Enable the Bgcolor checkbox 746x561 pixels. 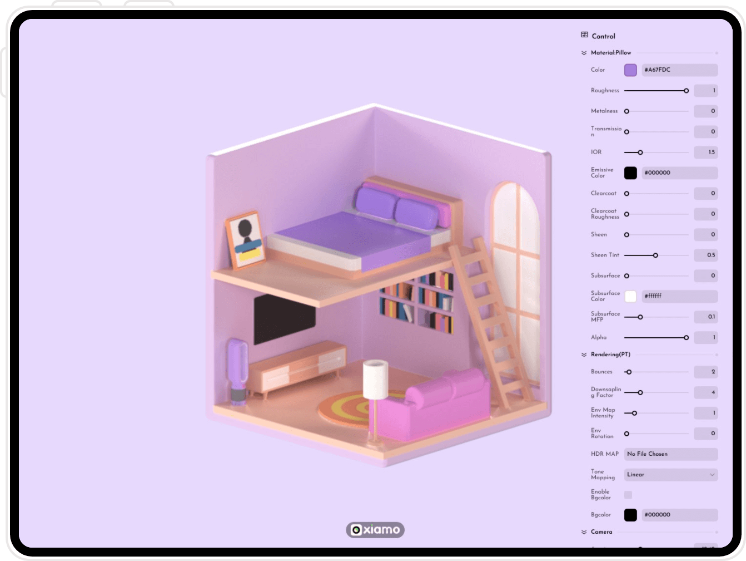[628, 495]
